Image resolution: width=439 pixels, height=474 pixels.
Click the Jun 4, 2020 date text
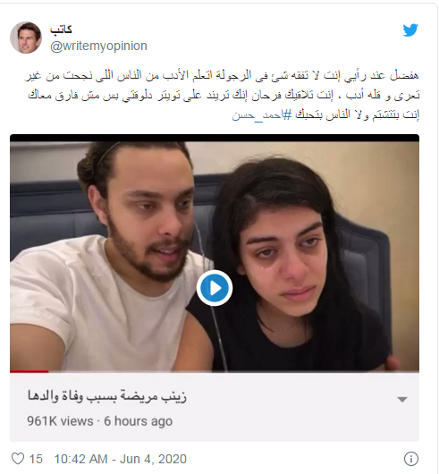[153, 459]
